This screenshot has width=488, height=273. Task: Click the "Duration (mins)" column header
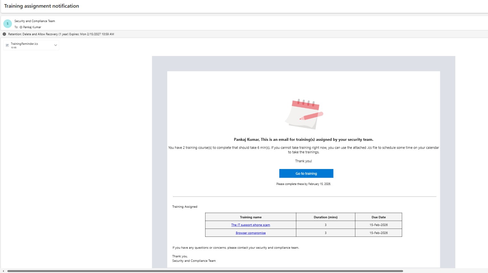(x=326, y=217)
